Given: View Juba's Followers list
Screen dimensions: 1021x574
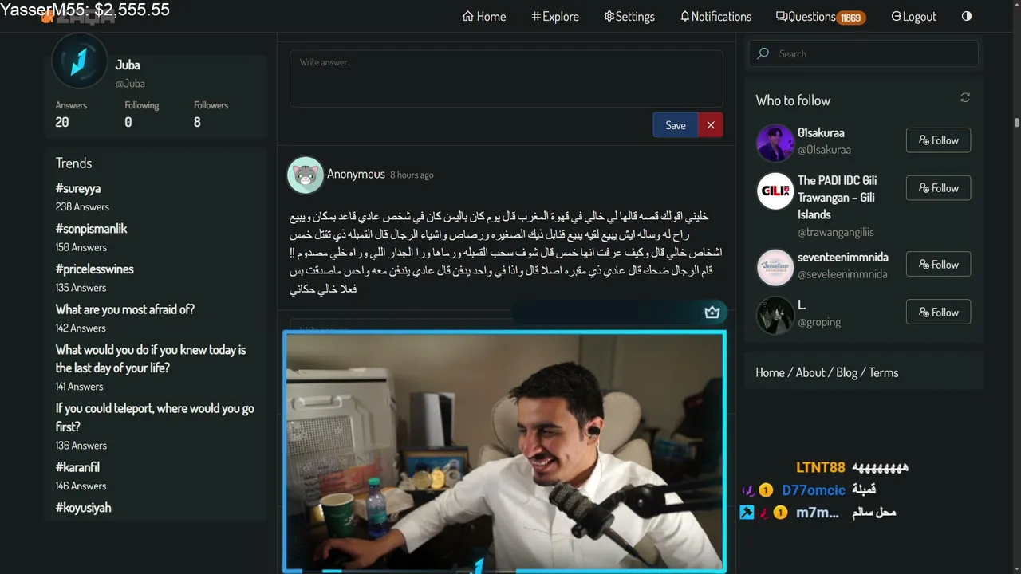Looking at the screenshot, I should [x=211, y=114].
